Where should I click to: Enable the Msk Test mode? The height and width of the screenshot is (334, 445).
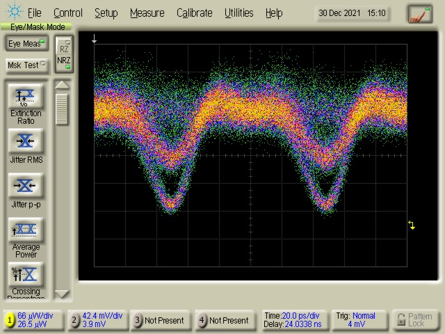[26, 65]
